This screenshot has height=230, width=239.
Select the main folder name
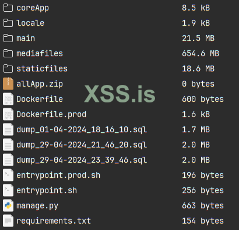coord(26,38)
